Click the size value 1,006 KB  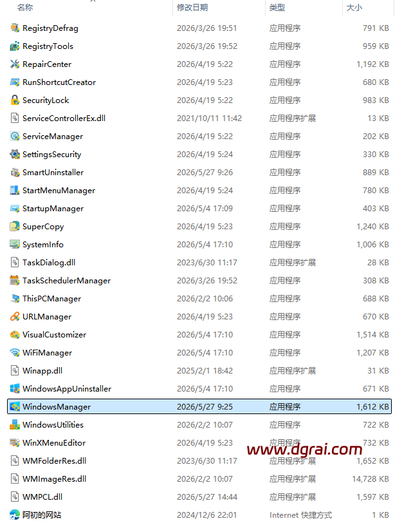point(372,245)
